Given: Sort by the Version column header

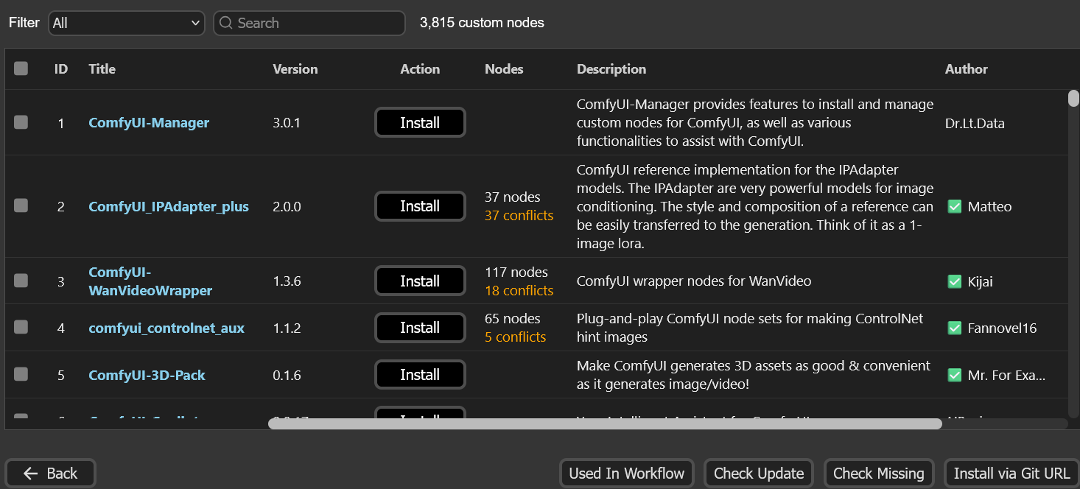Looking at the screenshot, I should pyautogui.click(x=295, y=69).
